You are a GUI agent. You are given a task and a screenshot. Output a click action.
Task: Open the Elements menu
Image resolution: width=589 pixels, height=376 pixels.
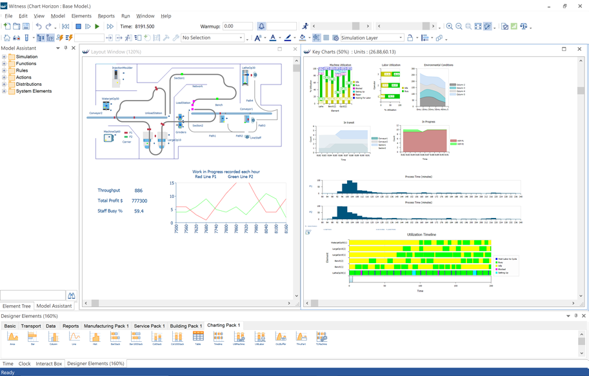coord(81,15)
